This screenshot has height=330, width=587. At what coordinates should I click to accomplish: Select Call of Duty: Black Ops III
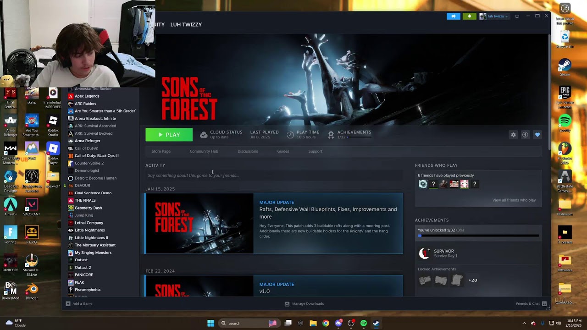pos(97,155)
